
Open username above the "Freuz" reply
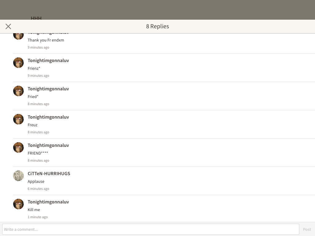48,117
